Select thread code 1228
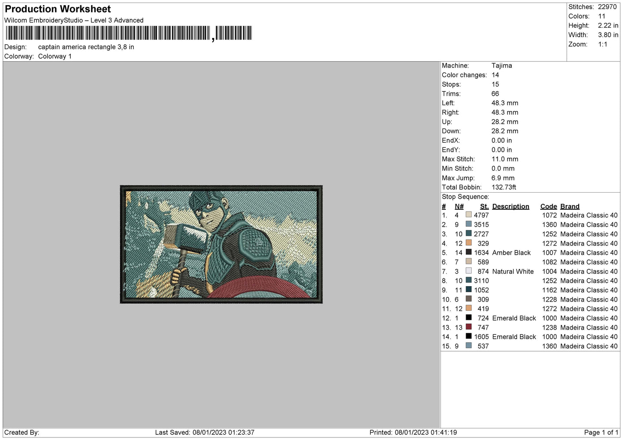This screenshot has width=623, height=440. (x=549, y=300)
